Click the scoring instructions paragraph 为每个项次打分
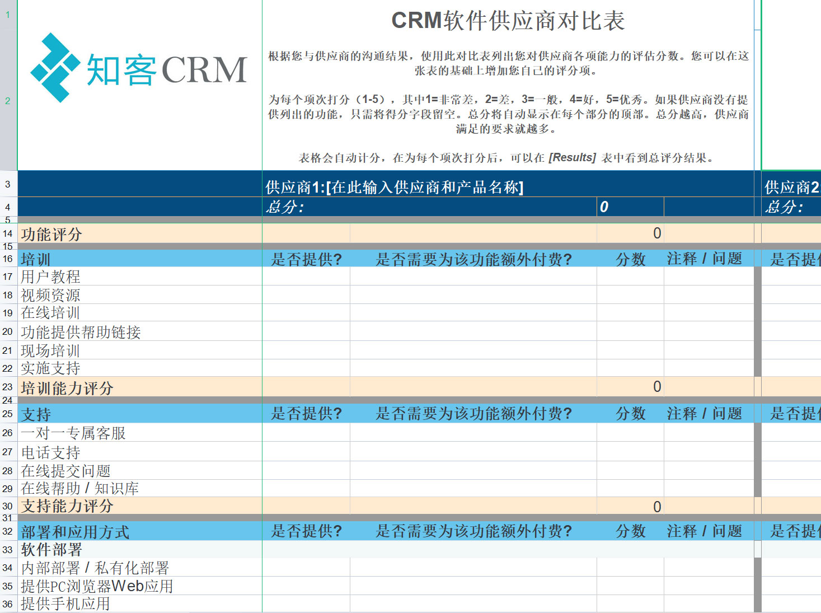Viewport: 821px width, 613px height. click(x=508, y=114)
